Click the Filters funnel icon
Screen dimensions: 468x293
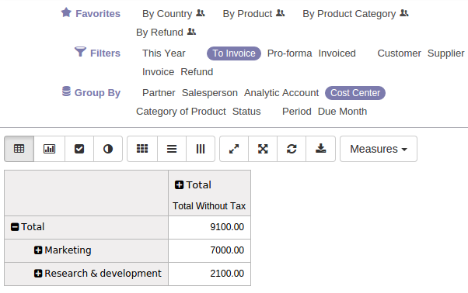click(80, 51)
